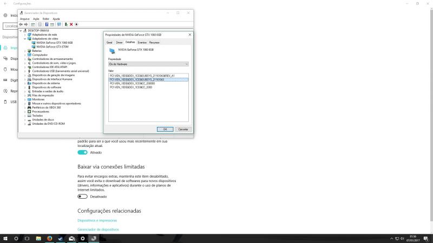Launch Firefox from the taskbar

49,239
